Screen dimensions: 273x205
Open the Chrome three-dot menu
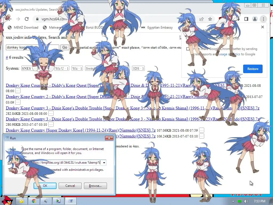263,19
